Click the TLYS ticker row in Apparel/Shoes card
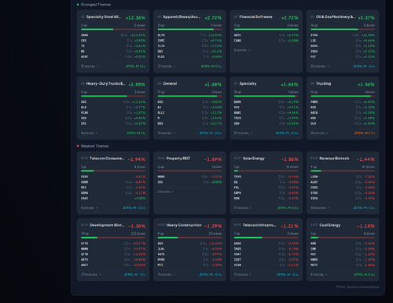Viewport: 393px width, 303px height. click(x=189, y=46)
